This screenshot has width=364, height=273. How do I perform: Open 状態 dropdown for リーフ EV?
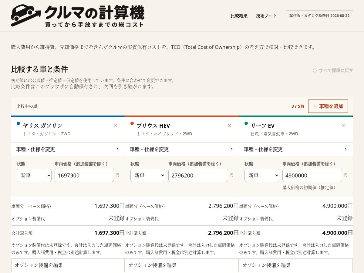[x=262, y=175]
